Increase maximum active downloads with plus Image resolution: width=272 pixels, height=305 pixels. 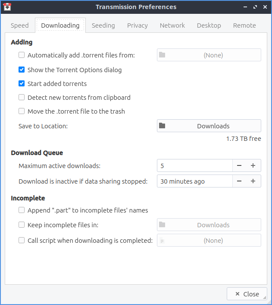(253, 166)
